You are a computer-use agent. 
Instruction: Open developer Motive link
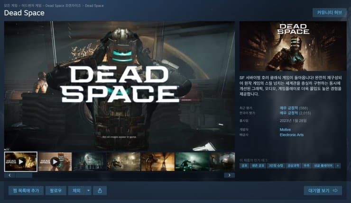pyautogui.click(x=285, y=130)
